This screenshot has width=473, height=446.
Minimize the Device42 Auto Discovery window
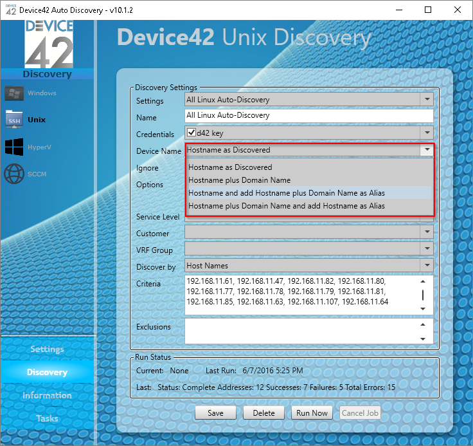point(399,10)
